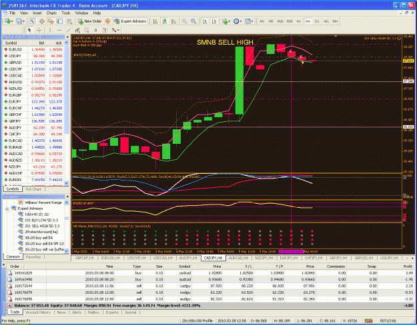Select the Equidistant Channel tool
Viewport: 417px width, 325px height.
coord(77,30)
